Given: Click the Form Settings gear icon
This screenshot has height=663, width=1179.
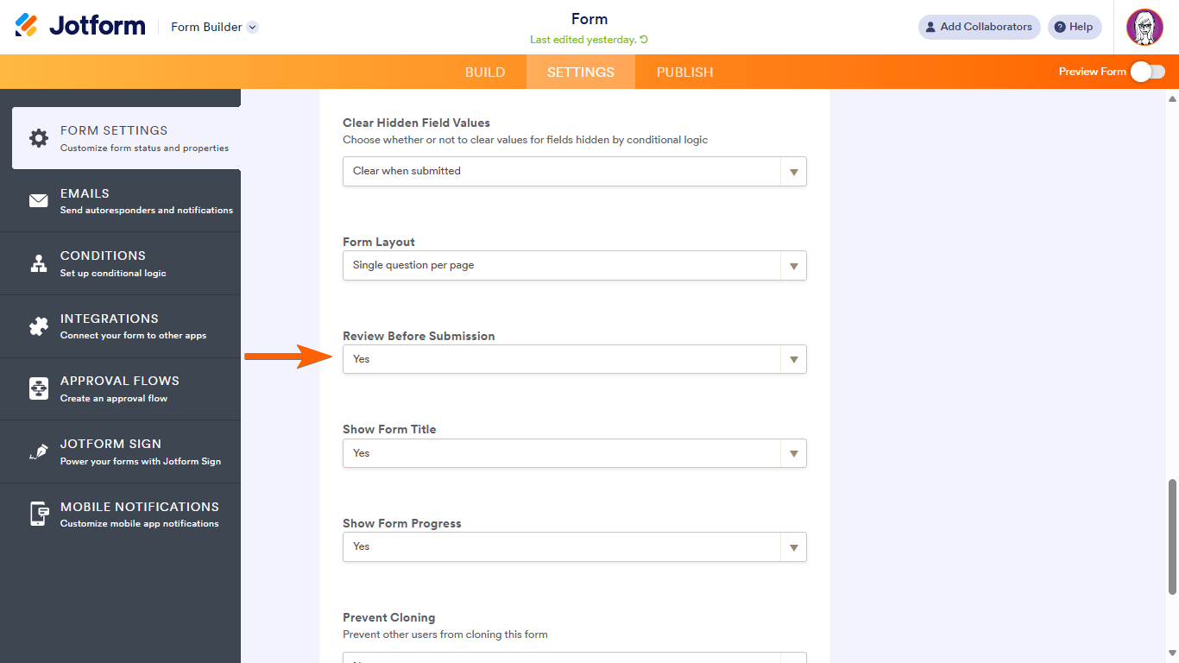Looking at the screenshot, I should click(x=39, y=138).
